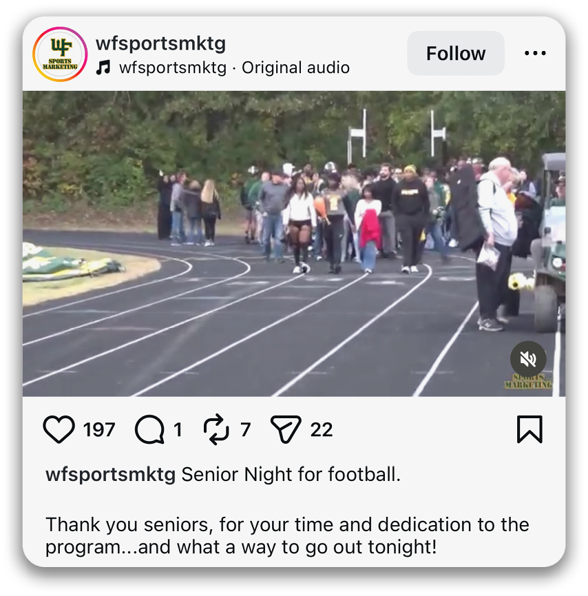Click wfsportsmktg username in the caption
The width and height of the screenshot is (588, 596).
[111, 474]
